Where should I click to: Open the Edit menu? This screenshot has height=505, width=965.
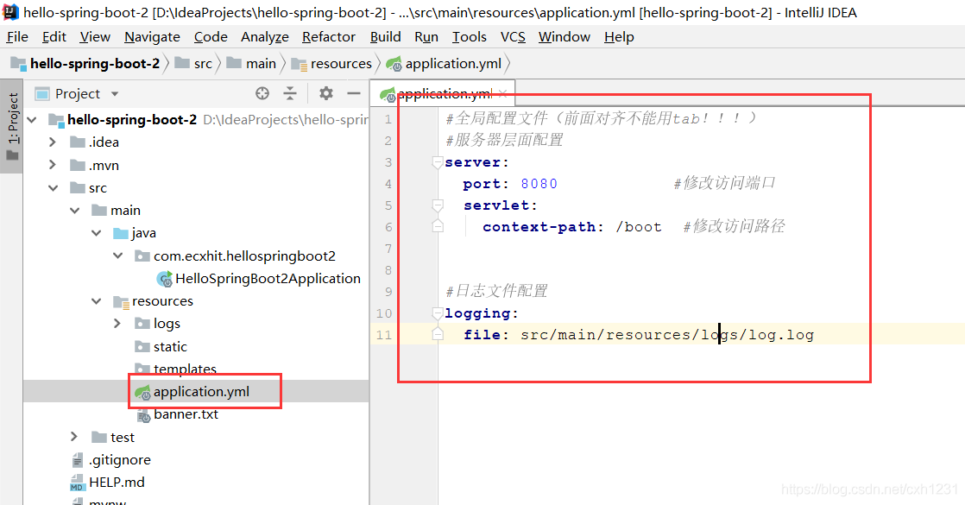point(54,37)
